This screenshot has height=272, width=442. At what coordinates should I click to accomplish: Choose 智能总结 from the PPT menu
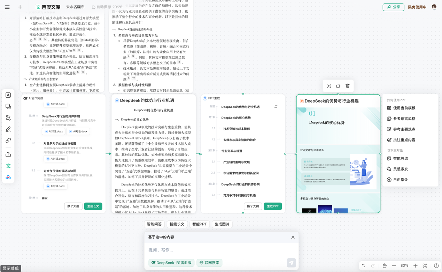click(x=397, y=158)
